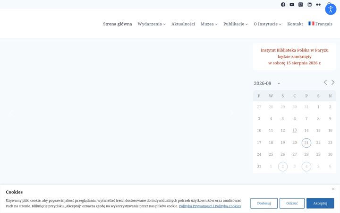This screenshot has height=213, width=340.
Task: Open the LinkedIn social icon
Action: (309, 5)
